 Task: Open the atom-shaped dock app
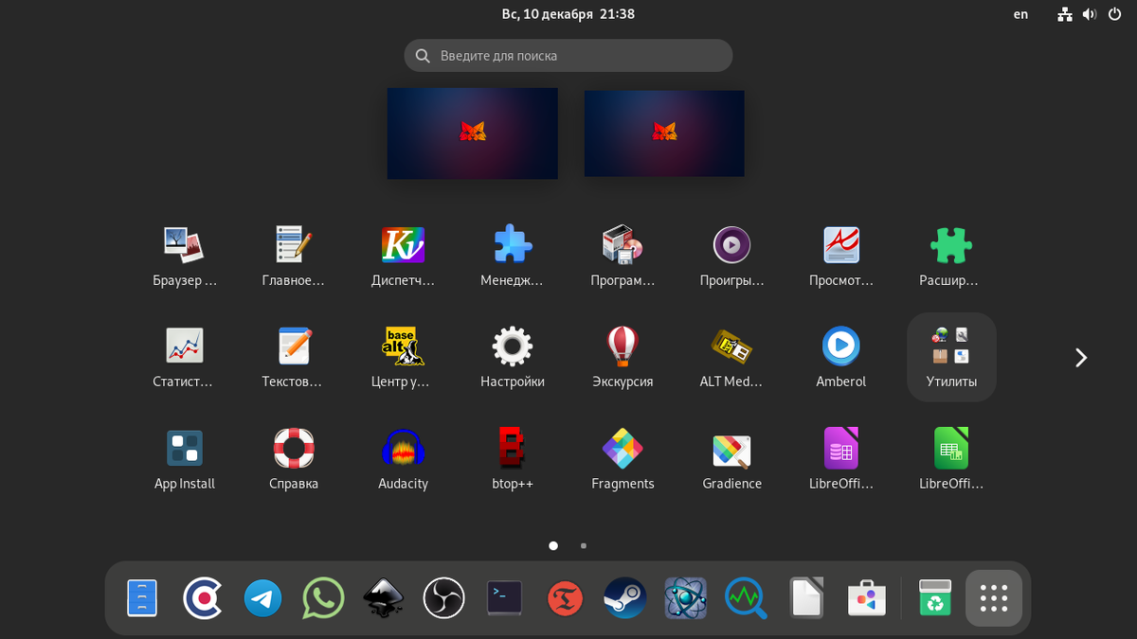pyautogui.click(x=685, y=598)
